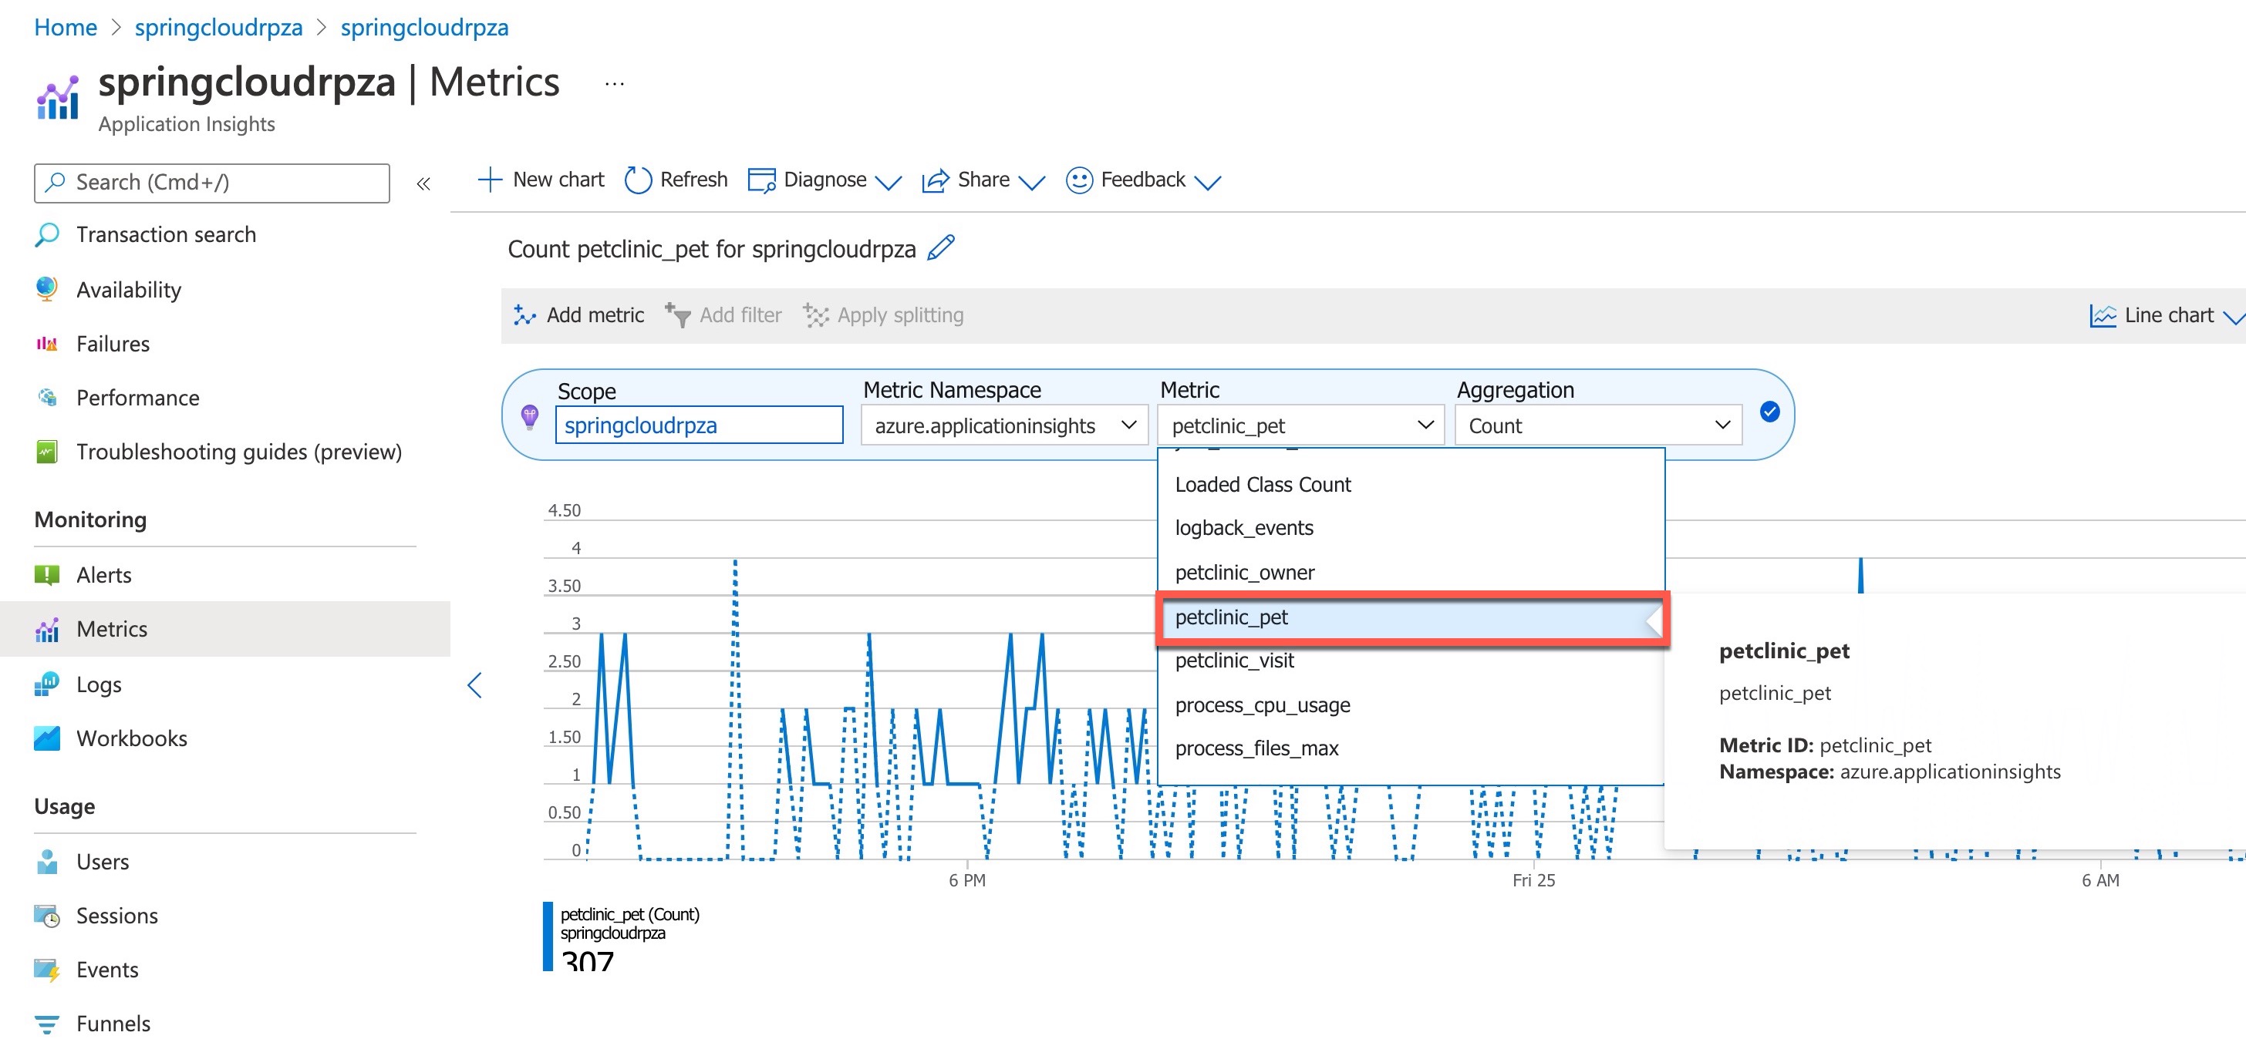Open Availability from the sidebar
This screenshot has height=1039, width=2246.
[128, 289]
